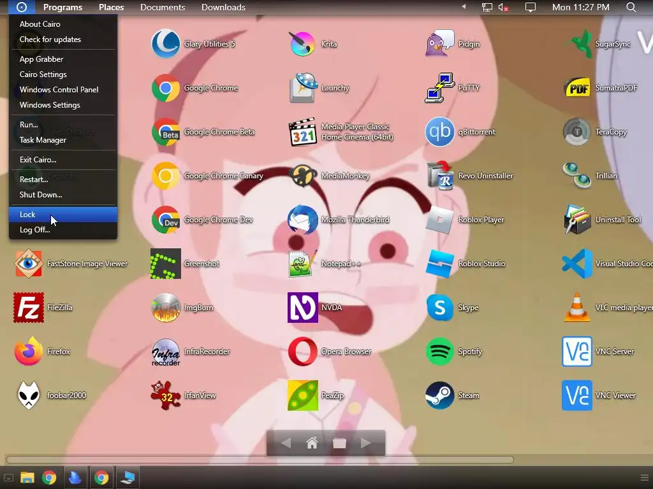Viewport: 653px width, 489px height.
Task: Select Restart... menu entry
Action: pos(63,180)
